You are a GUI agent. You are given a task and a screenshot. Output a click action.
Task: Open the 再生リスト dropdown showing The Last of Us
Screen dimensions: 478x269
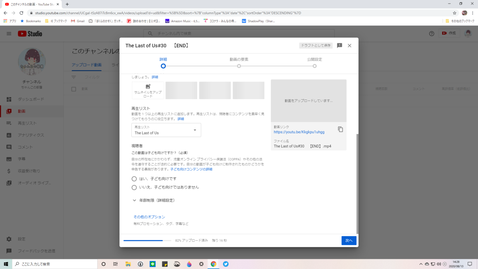click(166, 130)
